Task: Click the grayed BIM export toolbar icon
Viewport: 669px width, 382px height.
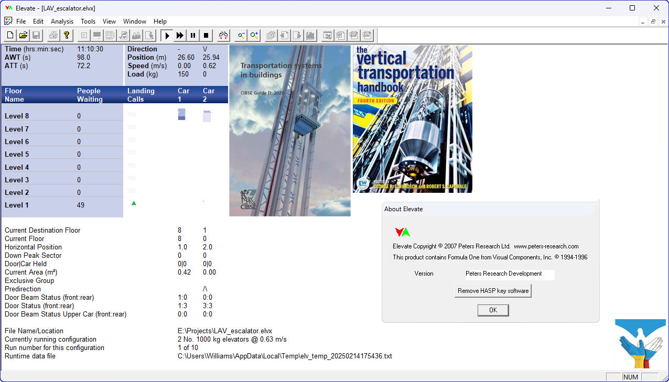Action: 367,35
